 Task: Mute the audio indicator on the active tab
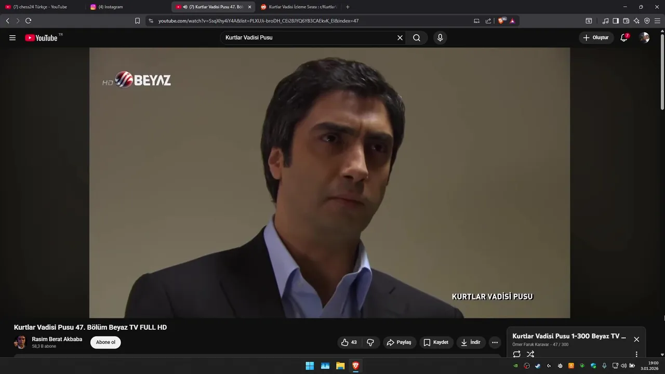(x=185, y=7)
